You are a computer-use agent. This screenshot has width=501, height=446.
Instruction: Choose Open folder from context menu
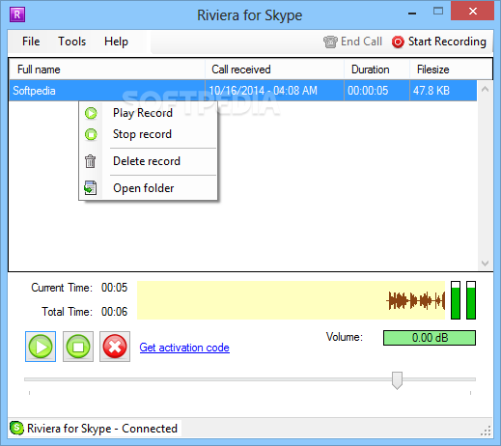coord(148,188)
